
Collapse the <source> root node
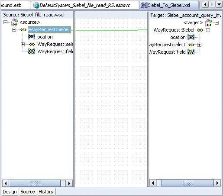point(5,22)
